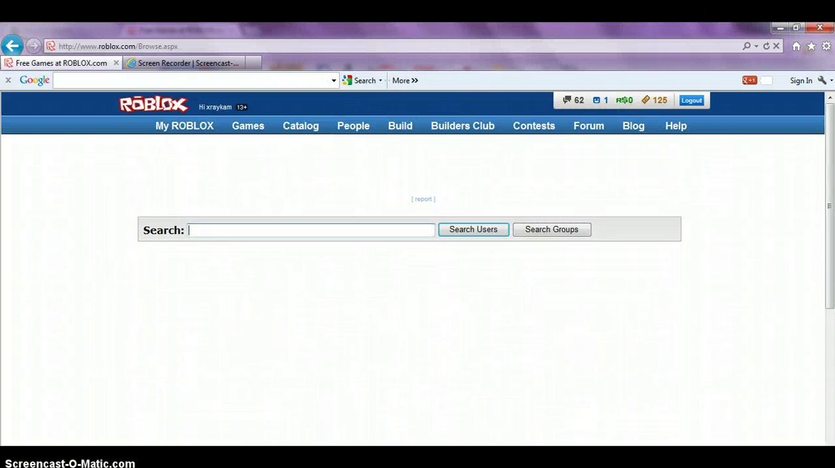Click the Roblox Search text field
This screenshot has width=835, height=468.
coord(311,230)
